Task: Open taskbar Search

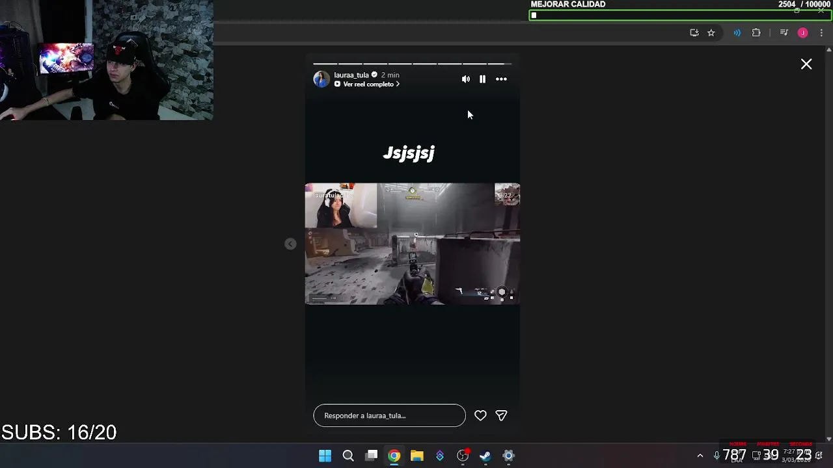Action: (x=348, y=456)
